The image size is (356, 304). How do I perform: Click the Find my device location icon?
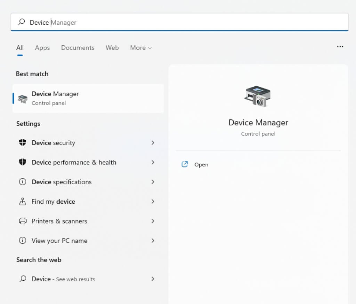coord(23,201)
